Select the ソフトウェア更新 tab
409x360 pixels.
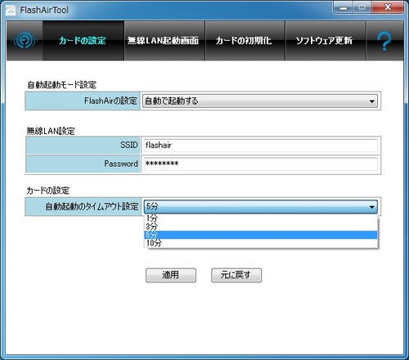coord(326,40)
